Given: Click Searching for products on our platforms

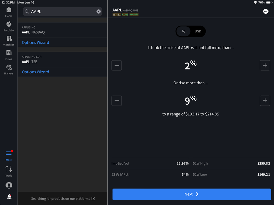Looking at the screenshot, I should [61, 199].
